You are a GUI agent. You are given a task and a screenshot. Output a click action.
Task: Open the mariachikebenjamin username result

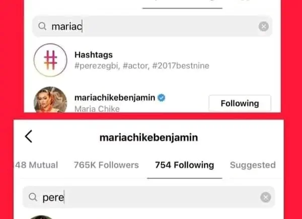[114, 97]
